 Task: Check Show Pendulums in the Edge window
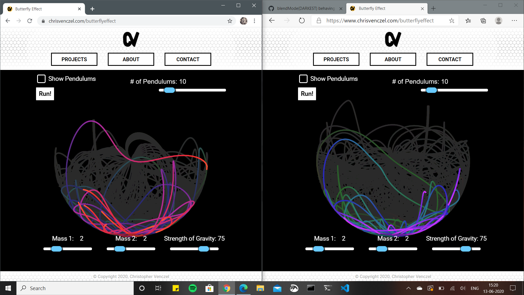click(303, 79)
